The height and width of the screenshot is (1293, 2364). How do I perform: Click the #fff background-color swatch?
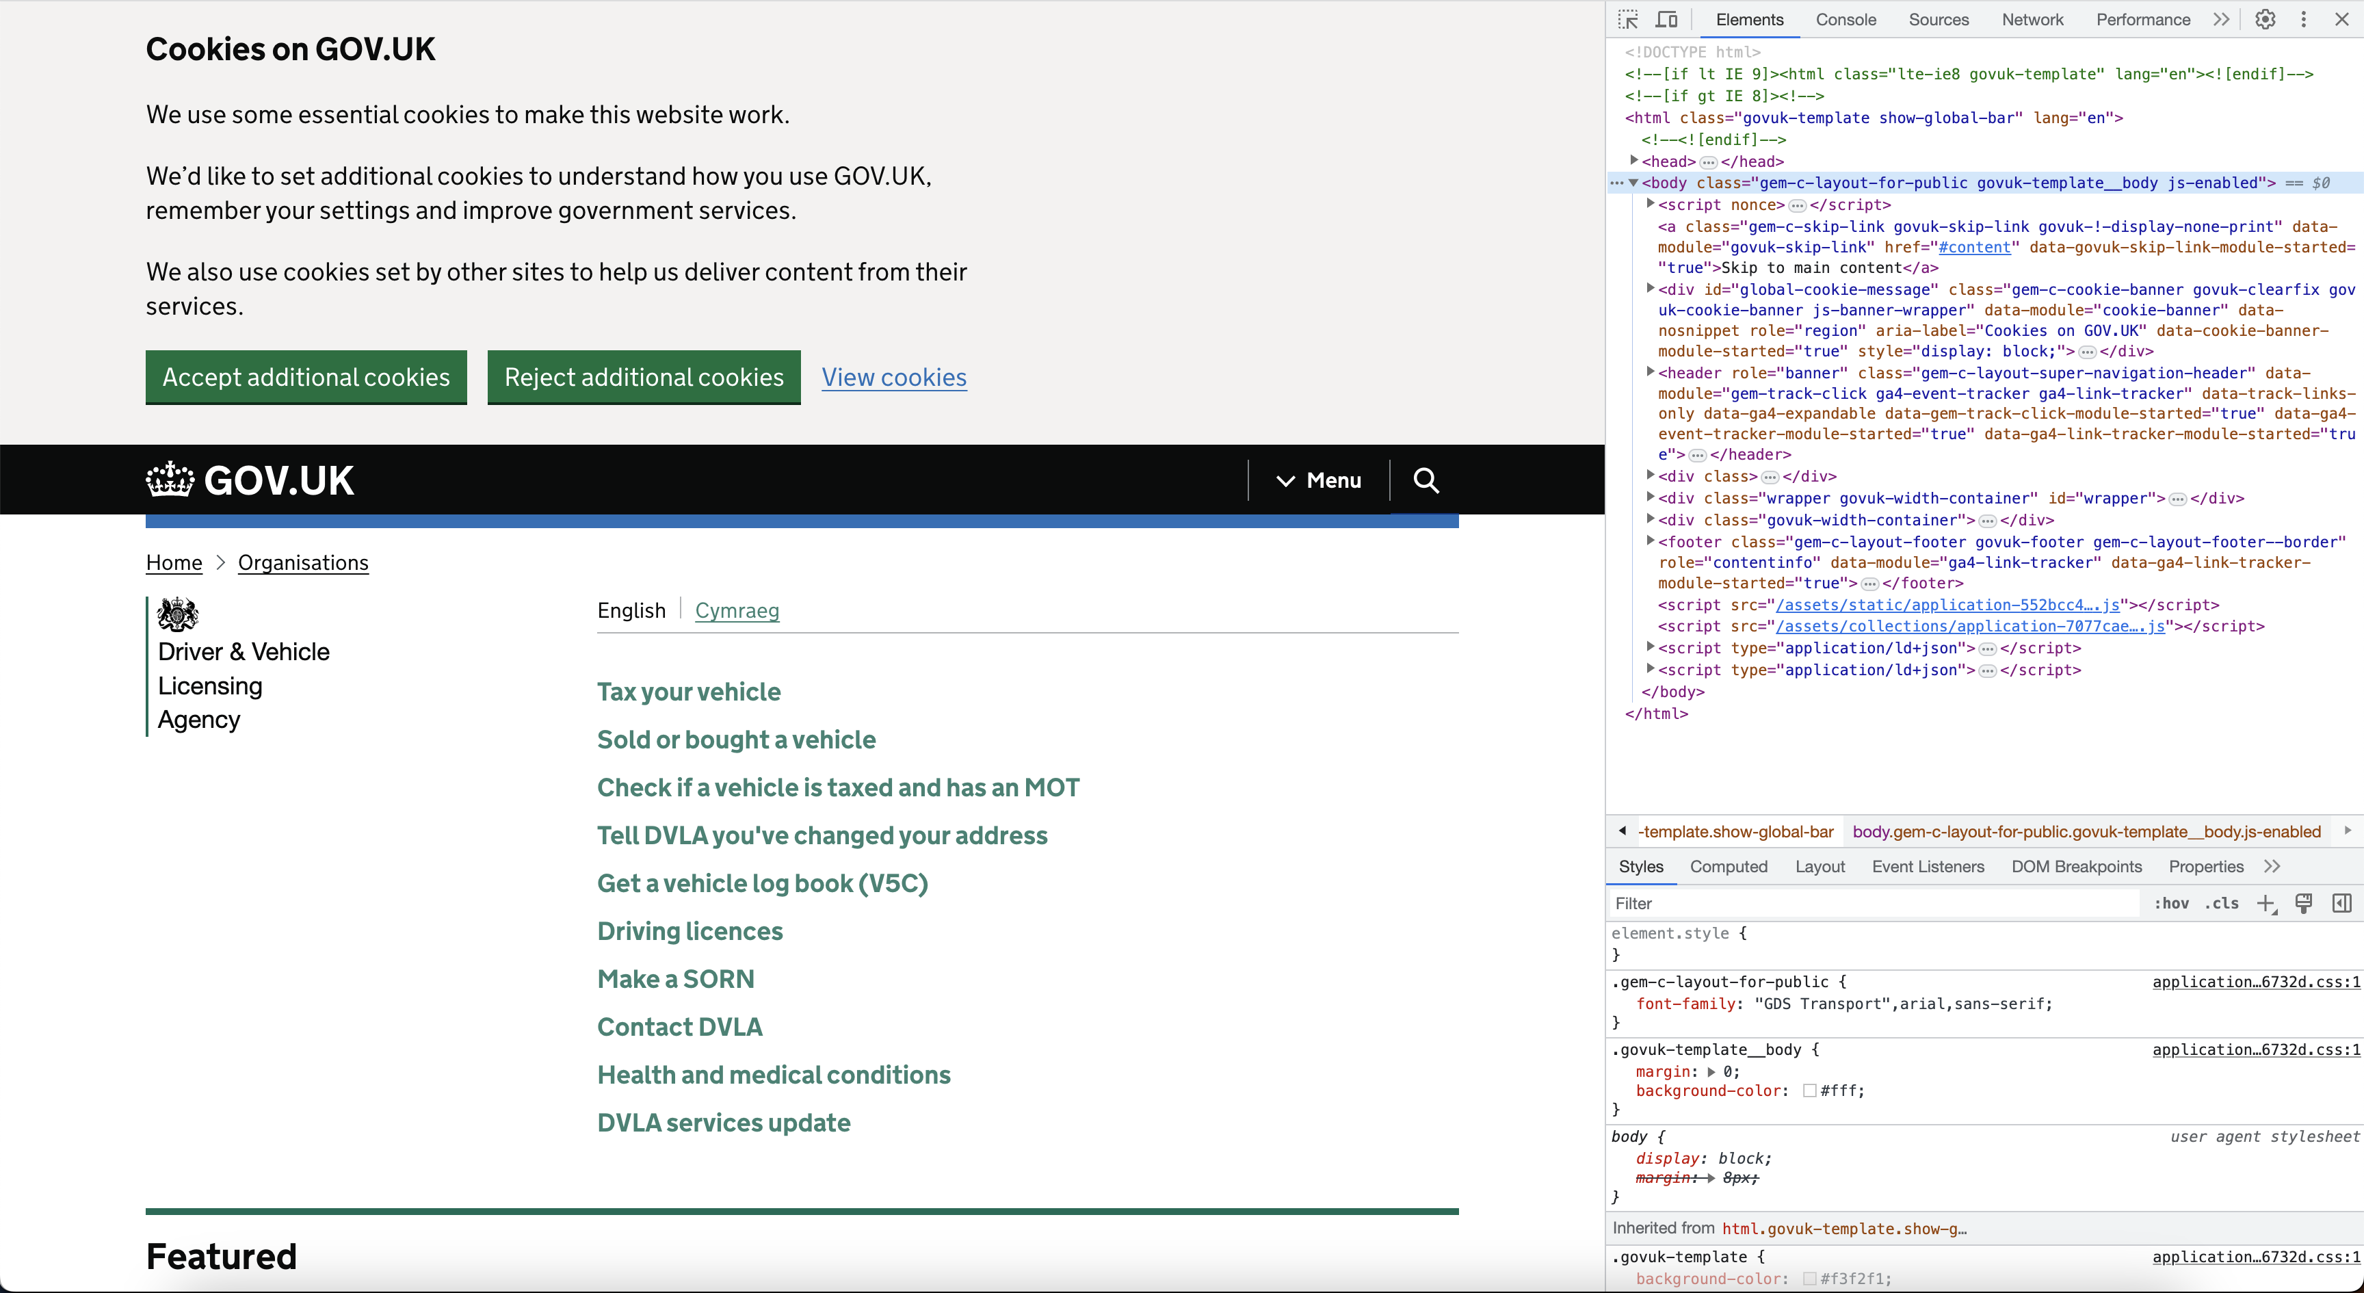1810,1091
